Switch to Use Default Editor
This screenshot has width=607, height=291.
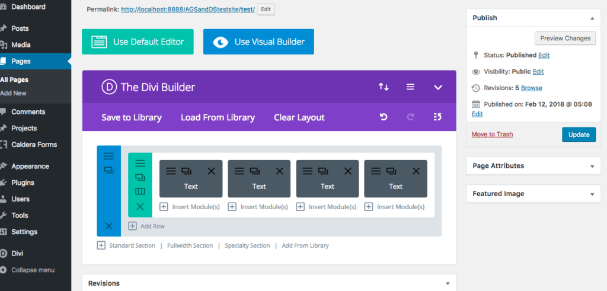[x=138, y=42]
